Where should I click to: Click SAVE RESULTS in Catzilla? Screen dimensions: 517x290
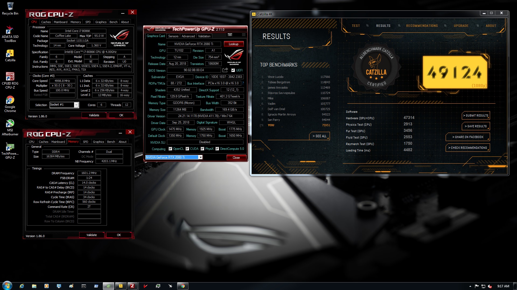coord(476,126)
